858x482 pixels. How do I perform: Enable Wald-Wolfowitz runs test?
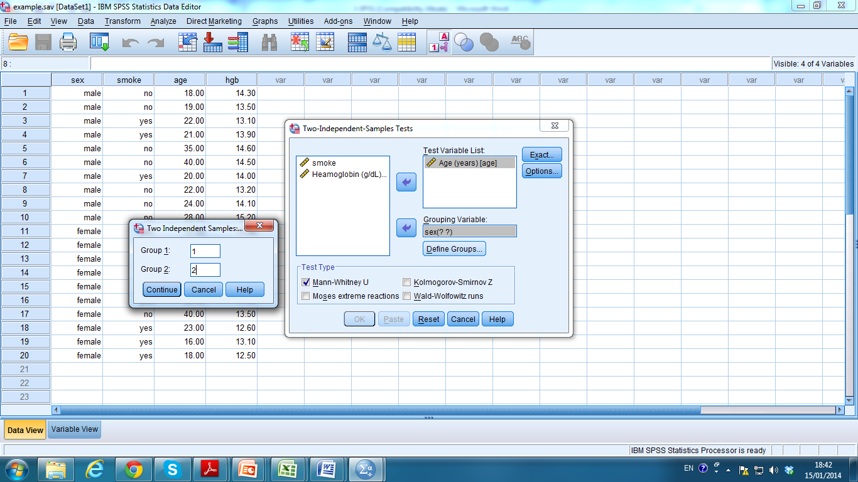407,296
